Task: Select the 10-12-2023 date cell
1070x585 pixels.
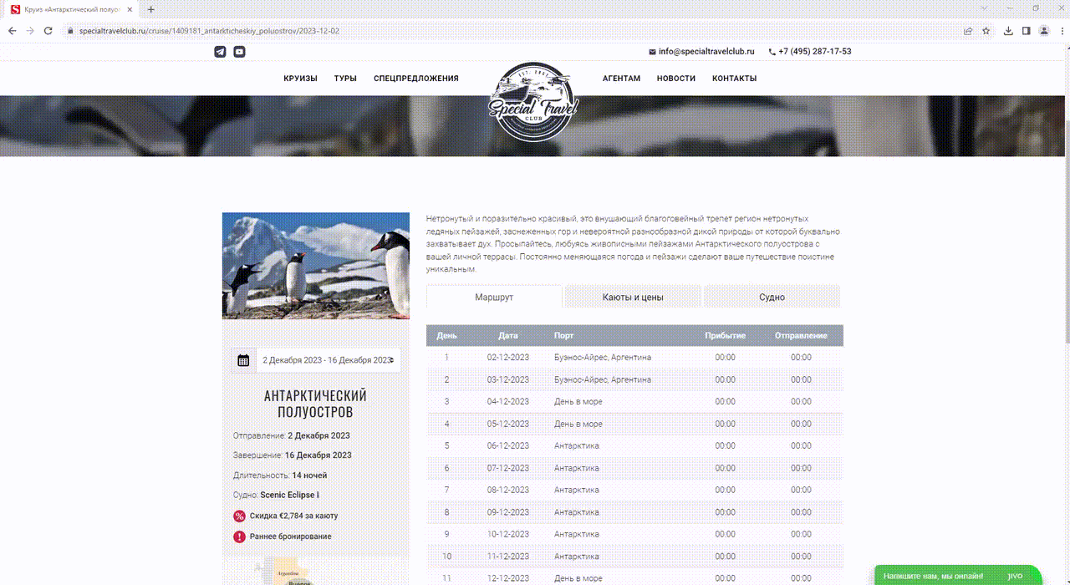Action: pyautogui.click(x=508, y=535)
